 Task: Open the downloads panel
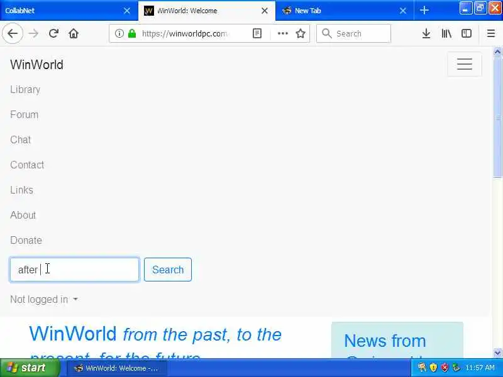[426, 33]
